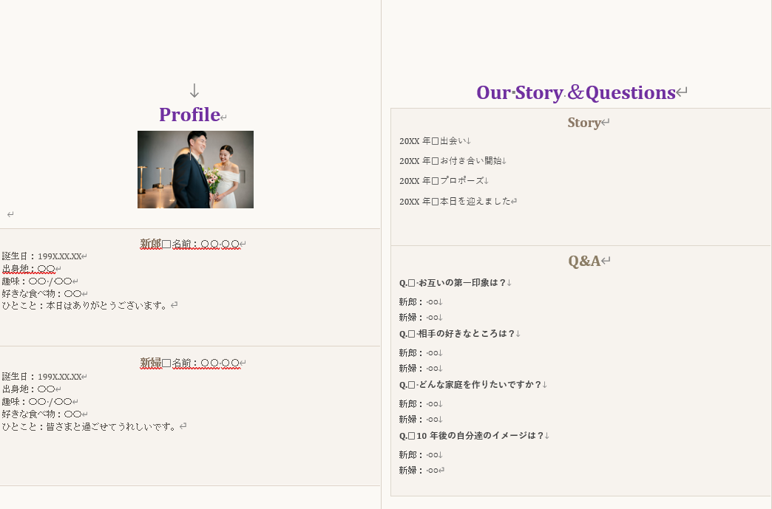Click the Q&A section heading

tap(584, 260)
